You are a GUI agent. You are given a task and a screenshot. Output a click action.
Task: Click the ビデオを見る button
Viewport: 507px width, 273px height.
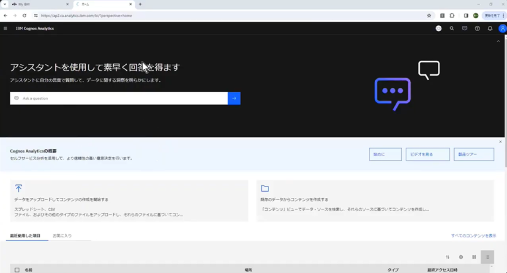428,154
